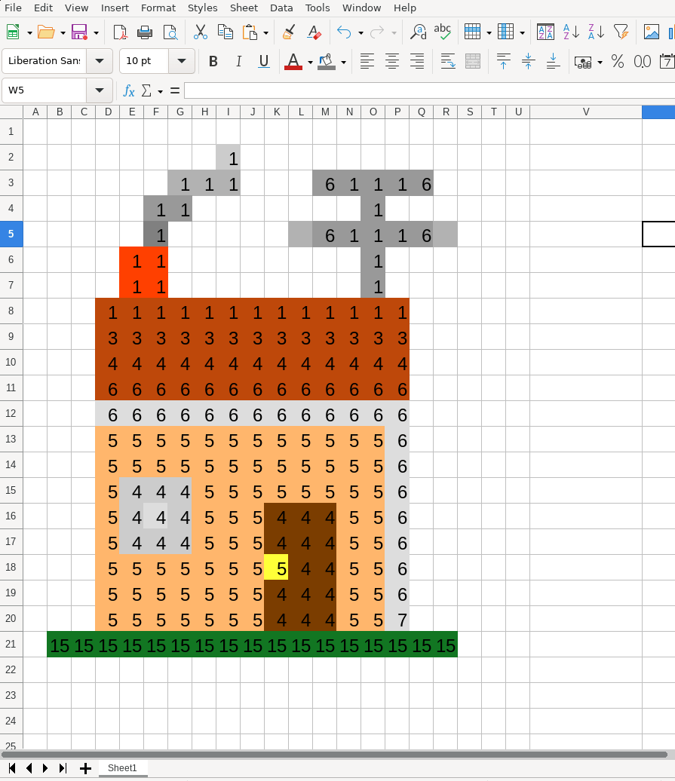Expand the Name Box dropdown

[x=100, y=90]
